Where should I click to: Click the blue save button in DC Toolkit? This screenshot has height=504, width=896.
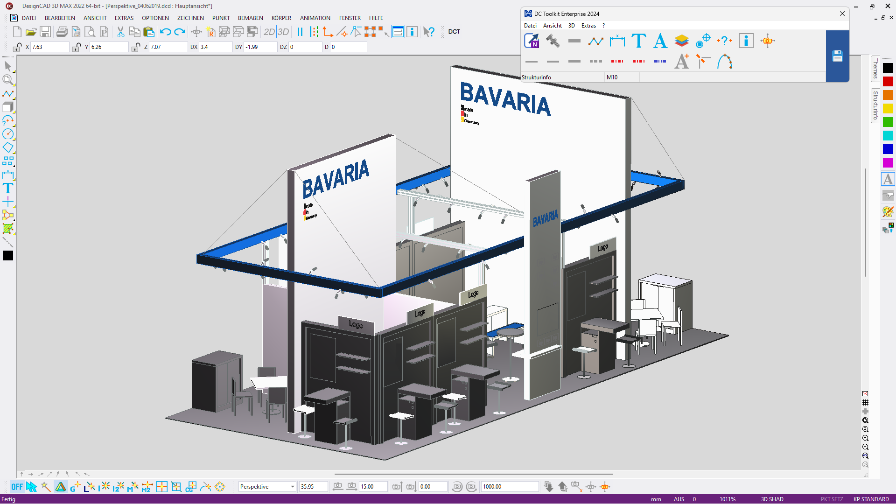coord(838,56)
